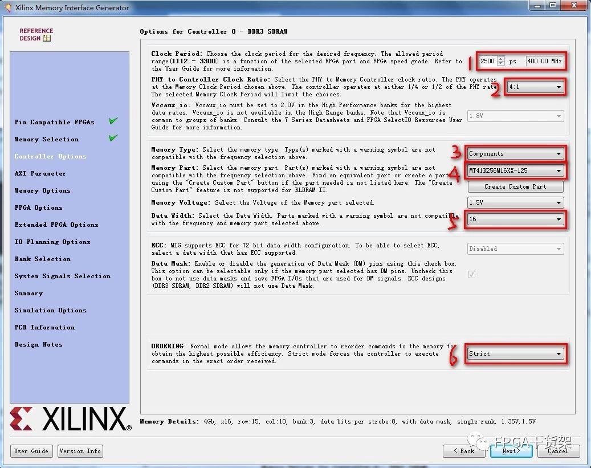Select Pin Compatible FPGAs step
Screen dimensions: 591x468
(x=54, y=122)
